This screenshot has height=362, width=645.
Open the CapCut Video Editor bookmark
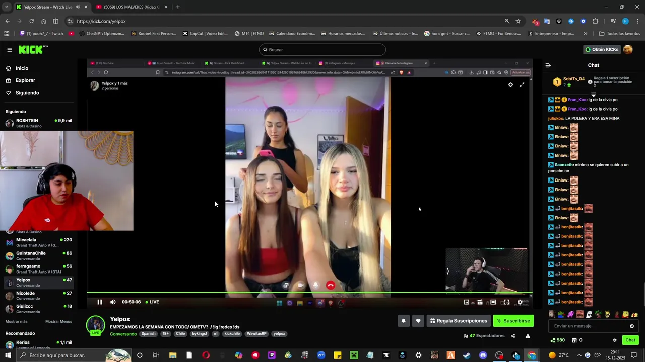click(x=206, y=34)
